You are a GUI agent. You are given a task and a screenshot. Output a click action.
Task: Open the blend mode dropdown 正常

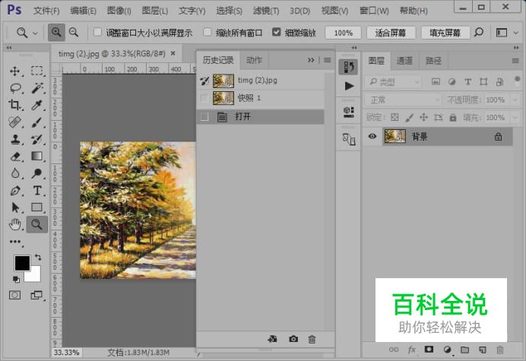403,100
